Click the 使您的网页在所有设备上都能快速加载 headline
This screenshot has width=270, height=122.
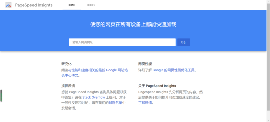133,24
